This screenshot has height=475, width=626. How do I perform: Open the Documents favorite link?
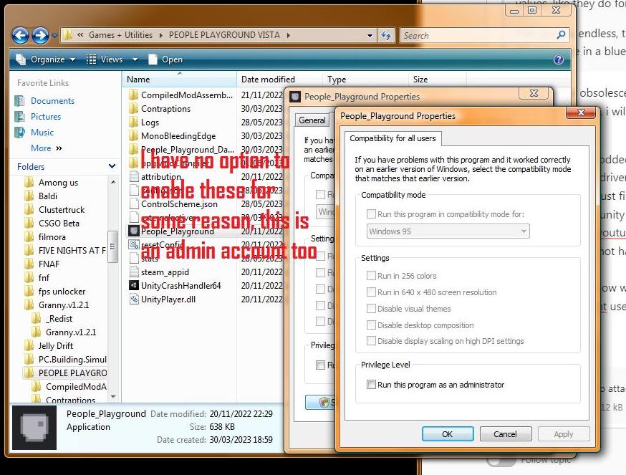tap(52, 101)
